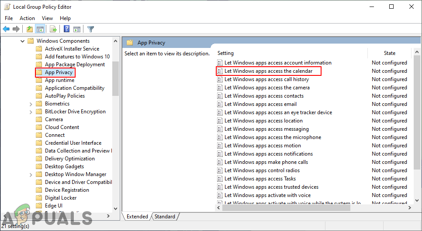Select Let Windows apps activate with voice
Image resolution: width=422 pixels, height=231 pixels.
(267, 195)
